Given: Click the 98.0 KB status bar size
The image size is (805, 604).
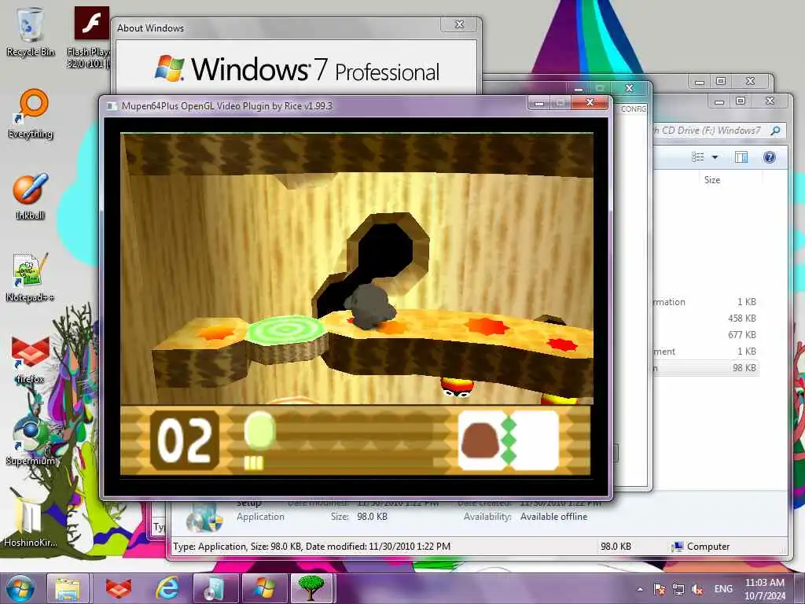Looking at the screenshot, I should coord(616,547).
